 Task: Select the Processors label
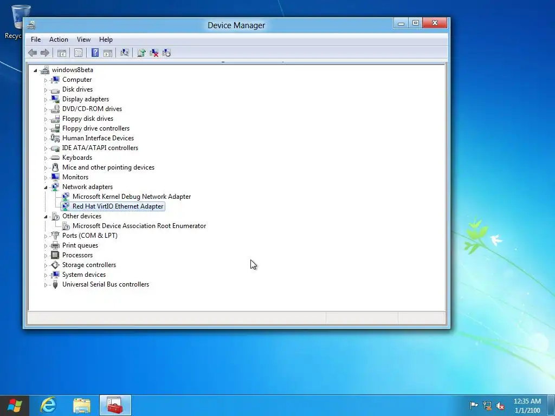78,255
